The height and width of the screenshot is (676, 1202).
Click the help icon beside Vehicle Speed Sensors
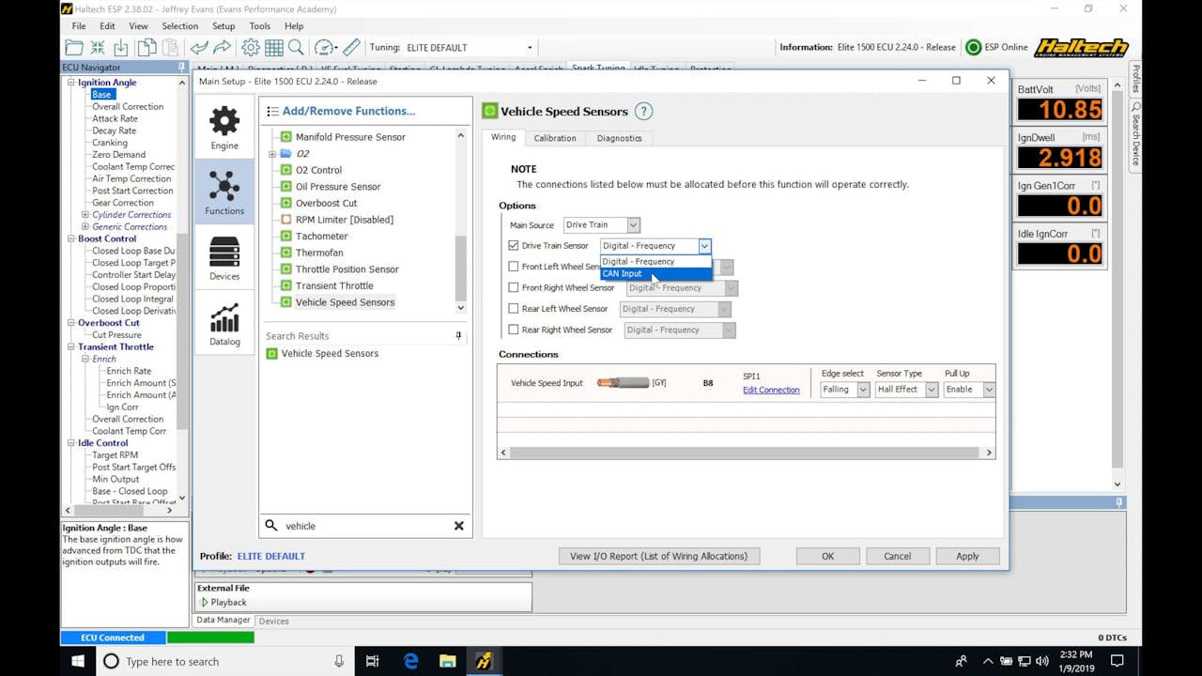point(643,112)
